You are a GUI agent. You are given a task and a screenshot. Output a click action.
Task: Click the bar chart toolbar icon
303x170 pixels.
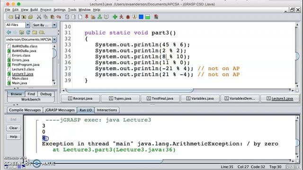pyautogui.click(x=93, y=17)
